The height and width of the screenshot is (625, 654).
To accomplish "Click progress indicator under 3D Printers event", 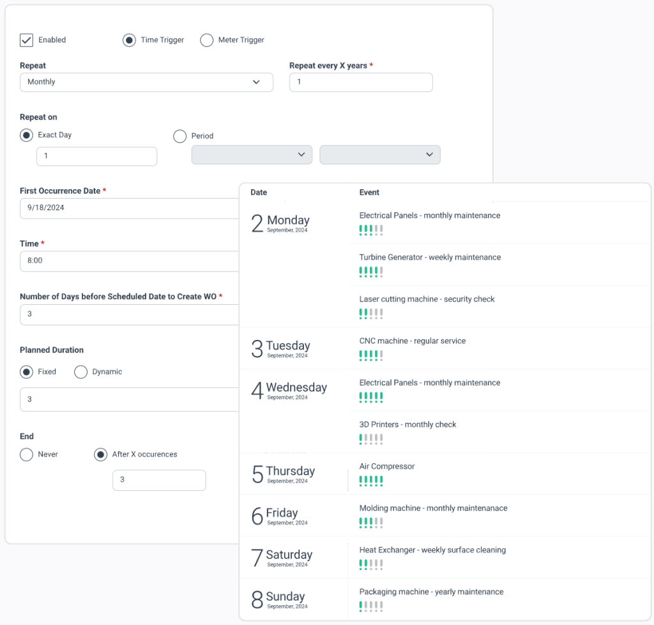I will coord(371,439).
